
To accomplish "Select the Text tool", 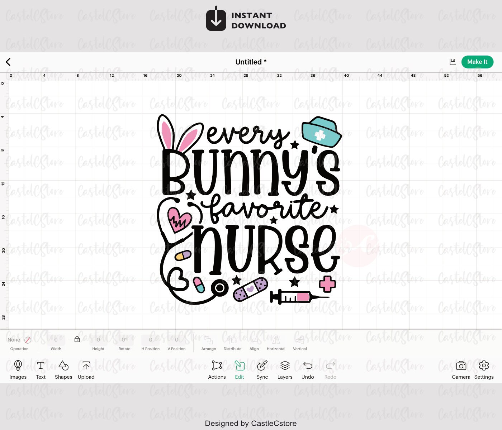I will [x=41, y=370].
